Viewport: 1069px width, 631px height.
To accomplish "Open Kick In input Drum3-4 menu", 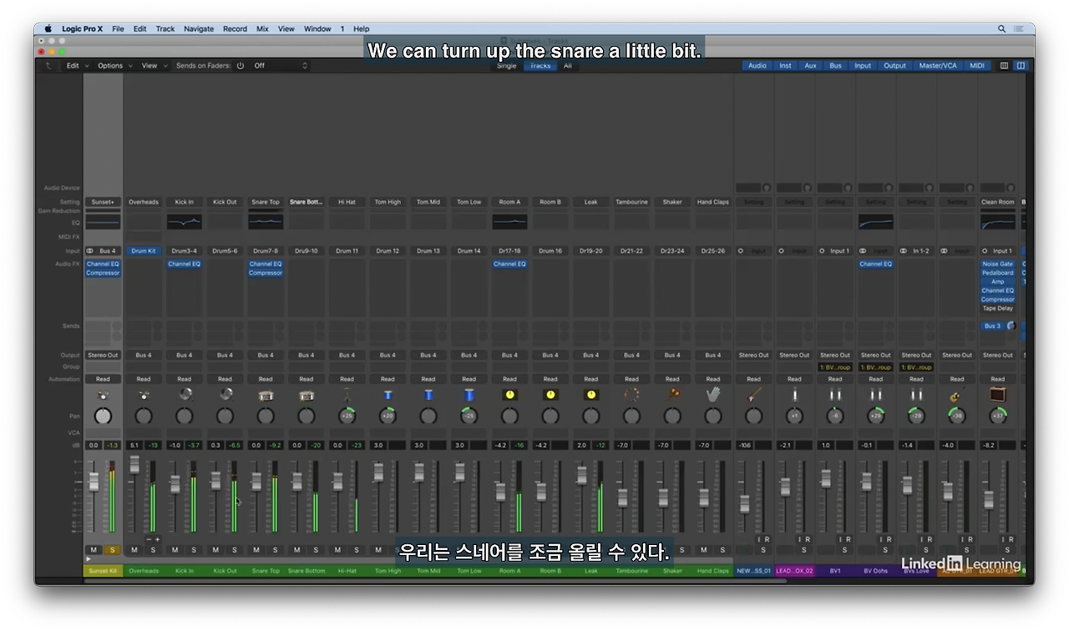I will tap(185, 250).
